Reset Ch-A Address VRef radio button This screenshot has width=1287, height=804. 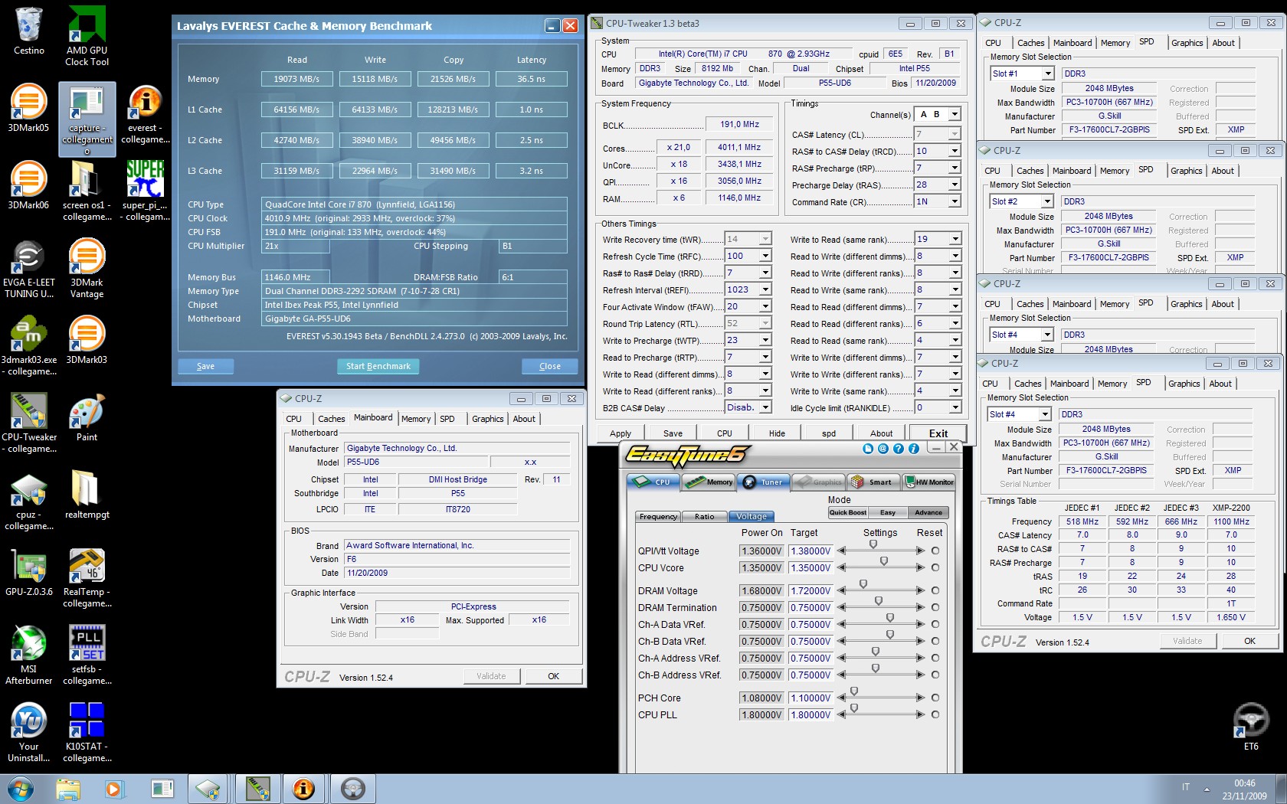point(935,658)
